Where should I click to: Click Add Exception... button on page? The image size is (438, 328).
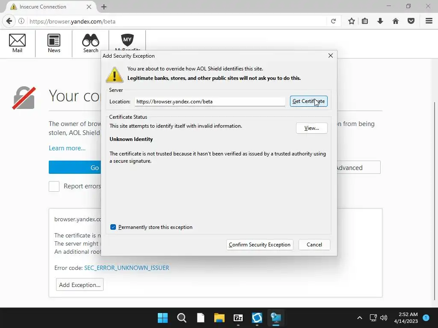[80, 285]
